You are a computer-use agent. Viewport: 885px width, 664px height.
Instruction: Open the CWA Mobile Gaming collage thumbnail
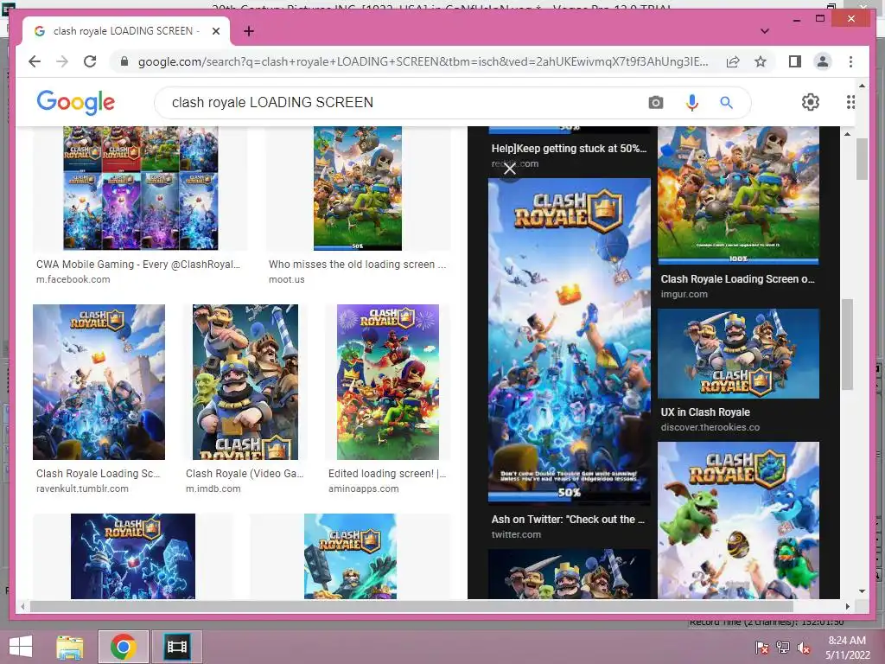click(141, 188)
